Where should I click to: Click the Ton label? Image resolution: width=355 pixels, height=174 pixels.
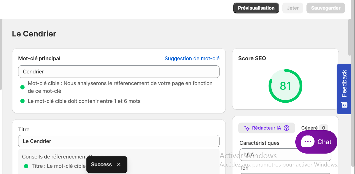(244, 168)
